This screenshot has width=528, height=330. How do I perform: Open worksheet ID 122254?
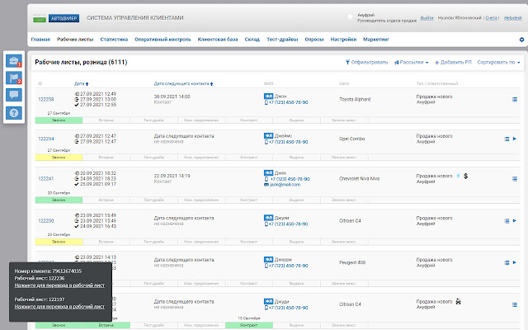click(46, 139)
